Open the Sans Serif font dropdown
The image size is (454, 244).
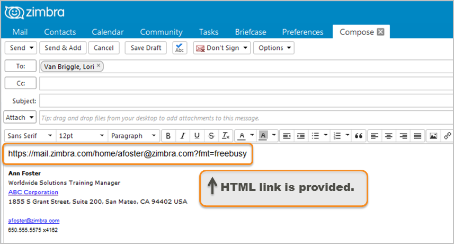[x=30, y=136]
